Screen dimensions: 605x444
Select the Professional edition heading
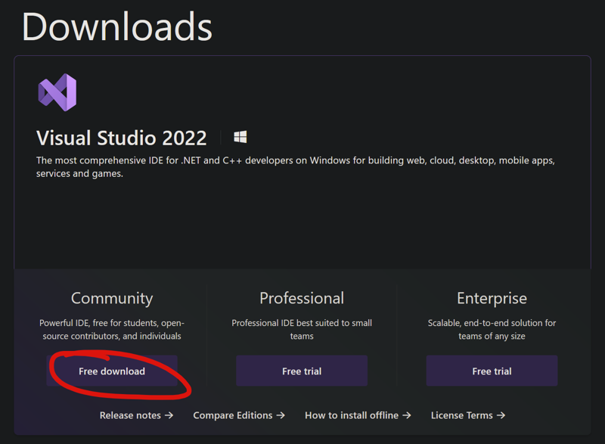click(302, 298)
